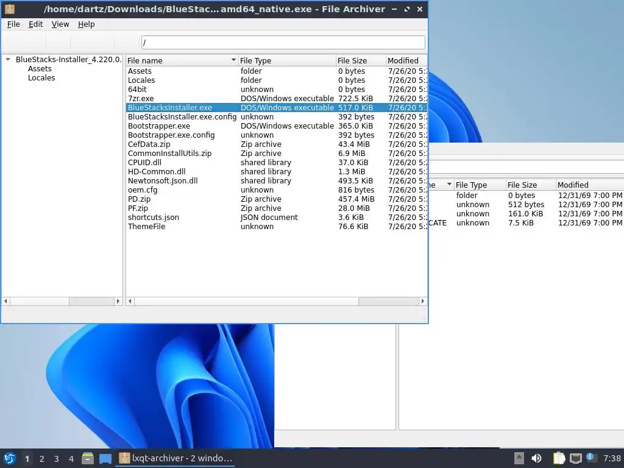Select Assets in the left tree
Screen dimensions: 624x468
coord(40,68)
